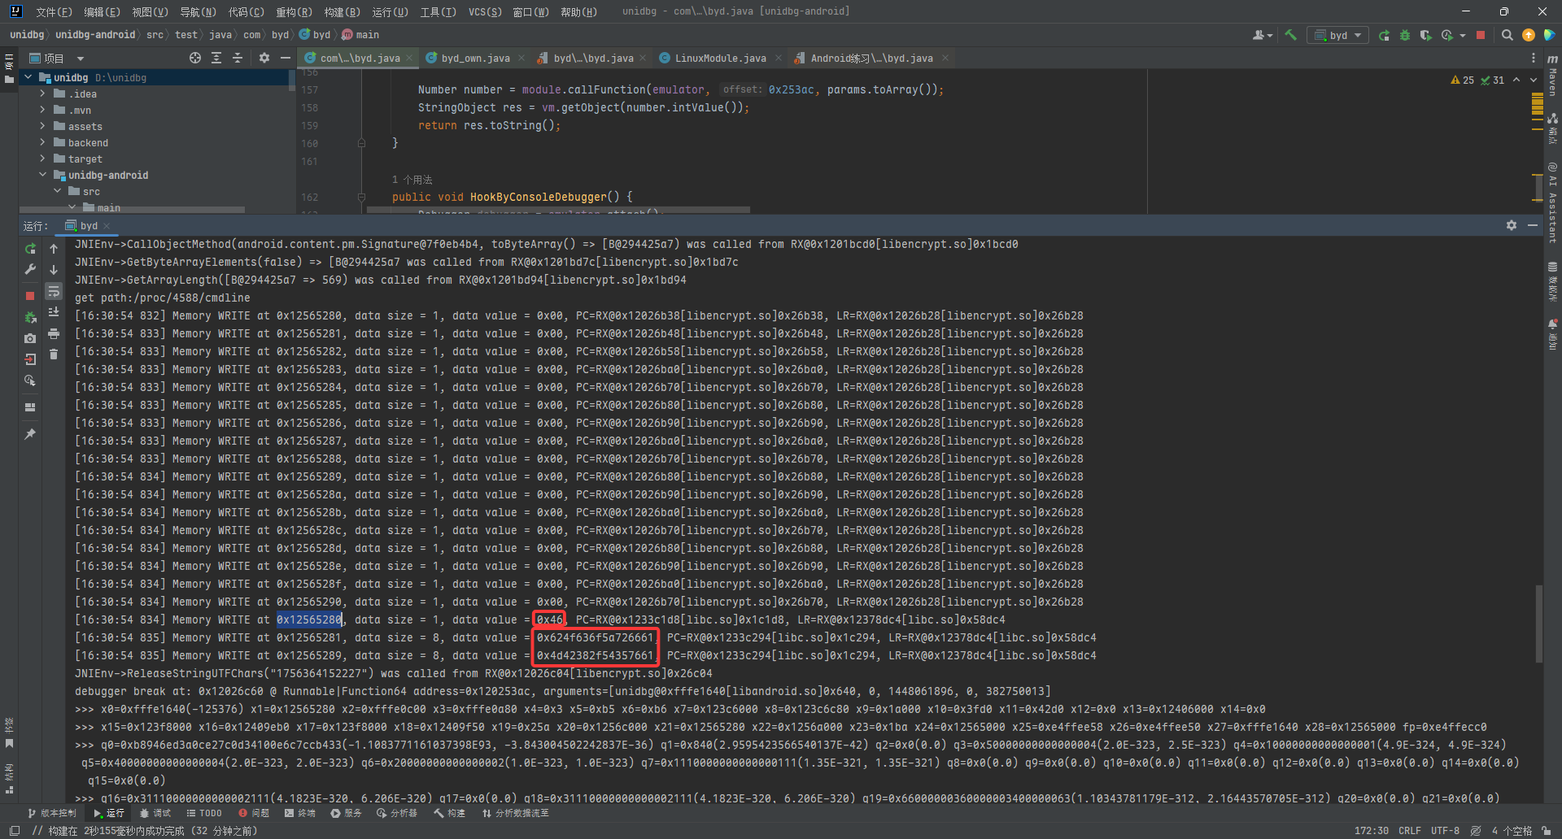Collapse all items in Project panel
Viewport: 1562px width, 839px height.
(x=238, y=58)
